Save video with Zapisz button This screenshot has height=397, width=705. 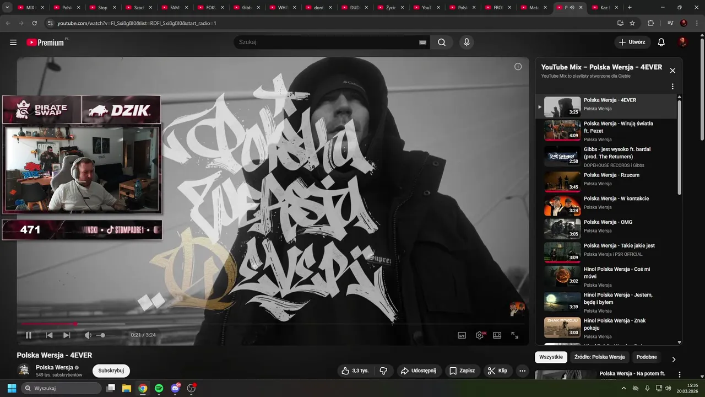click(462, 371)
